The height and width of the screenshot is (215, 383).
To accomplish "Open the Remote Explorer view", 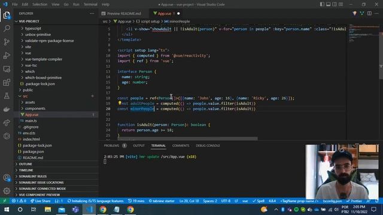I will pyautogui.click(x=7, y=69).
